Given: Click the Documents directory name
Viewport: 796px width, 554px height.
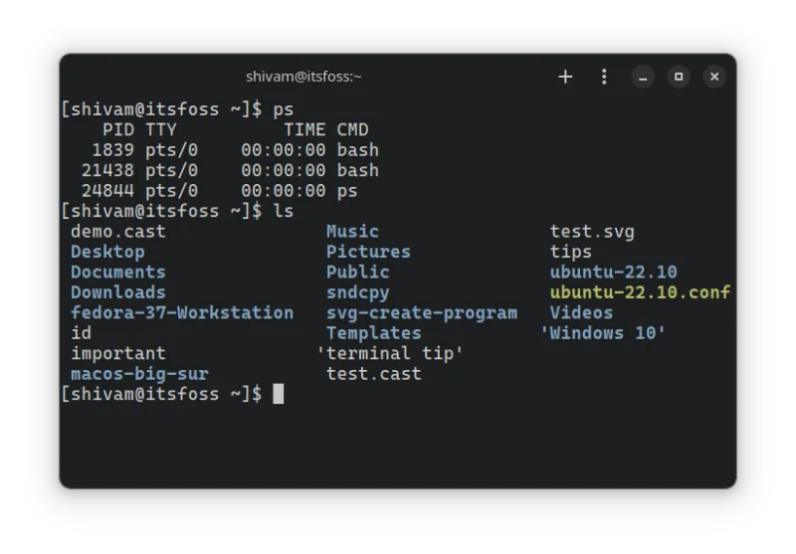Looking at the screenshot, I should coord(118,273).
